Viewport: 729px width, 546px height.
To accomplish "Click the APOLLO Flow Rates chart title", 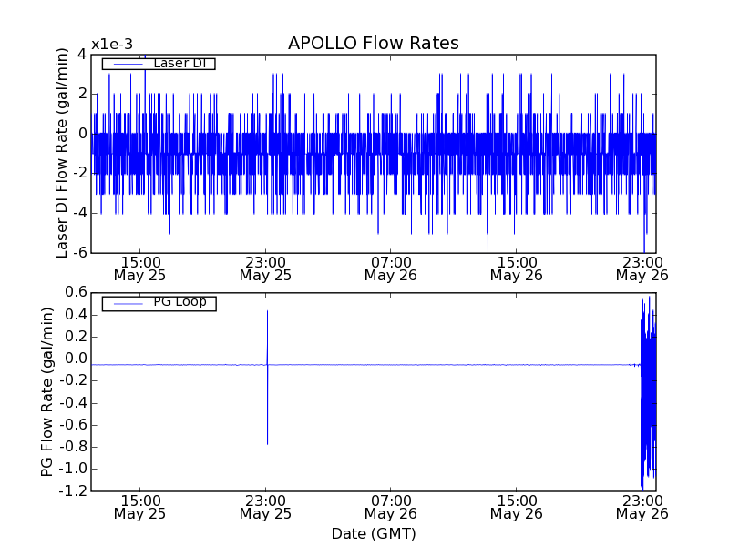I will coord(373,44).
